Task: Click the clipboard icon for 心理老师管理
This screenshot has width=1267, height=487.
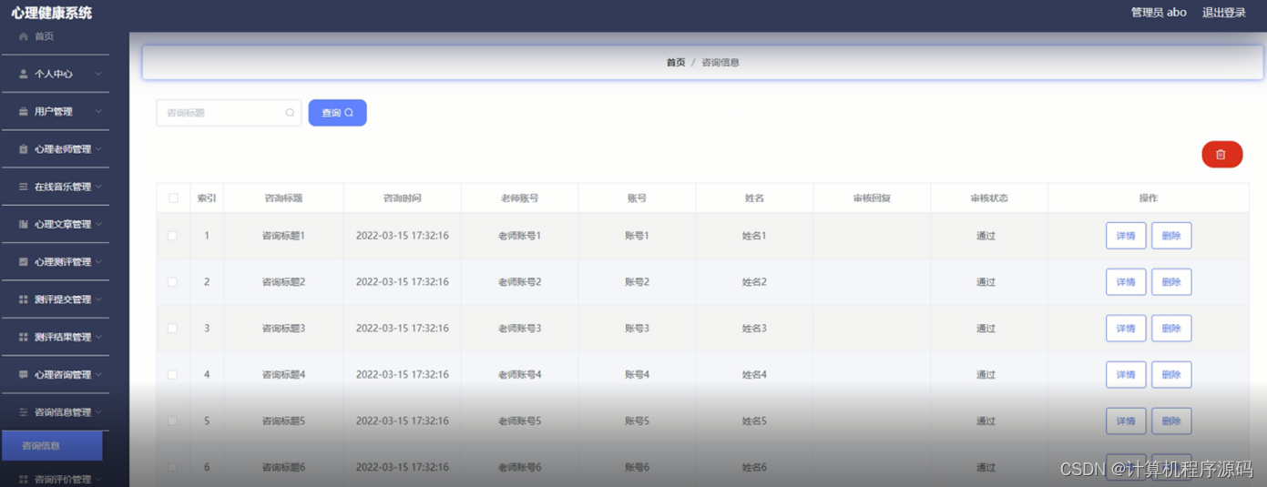Action: click(24, 149)
